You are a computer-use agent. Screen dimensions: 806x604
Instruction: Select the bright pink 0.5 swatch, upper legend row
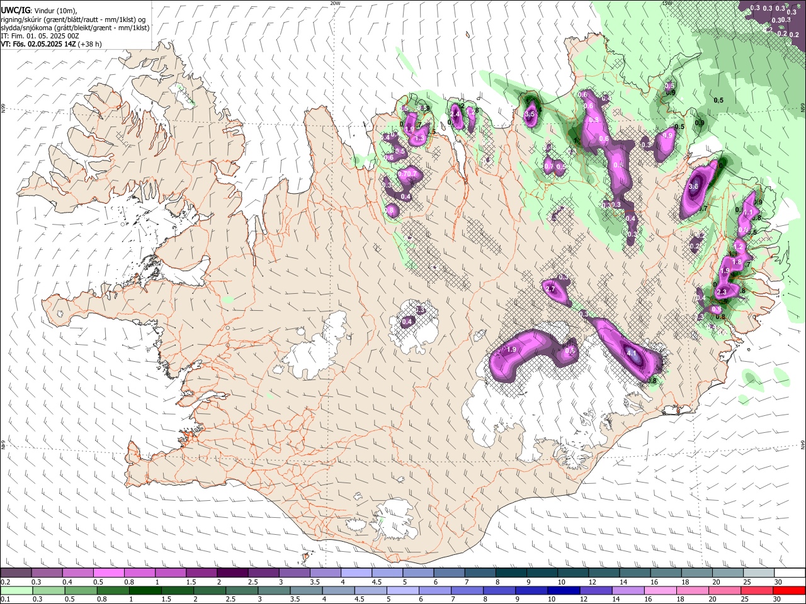point(108,573)
